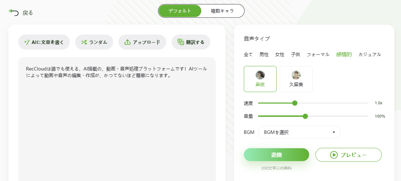Click the BGM dropdown arrow
This screenshot has width=401, height=181.
[334, 132]
